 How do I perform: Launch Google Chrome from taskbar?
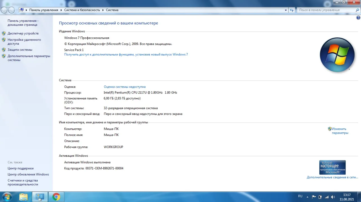(x=56, y=197)
